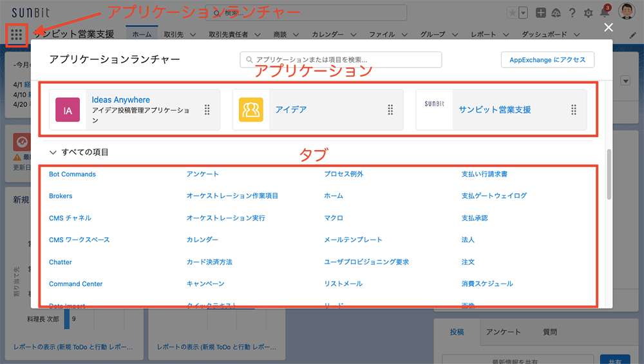Expand the カレンダー tab dropdown chevron

[x=353, y=35]
